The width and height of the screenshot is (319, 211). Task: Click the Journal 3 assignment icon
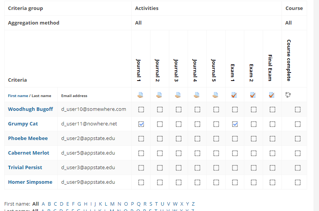point(178,95)
